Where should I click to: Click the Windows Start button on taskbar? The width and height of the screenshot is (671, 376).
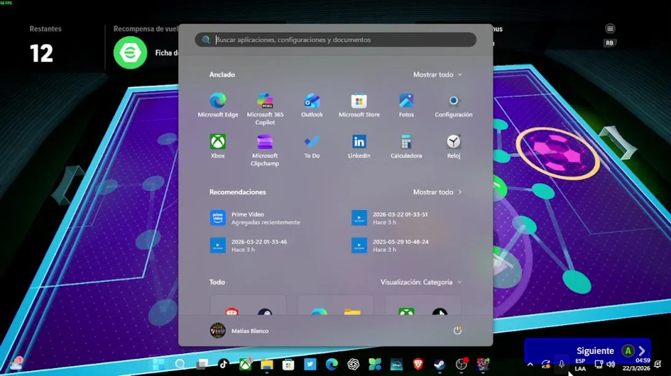click(158, 364)
